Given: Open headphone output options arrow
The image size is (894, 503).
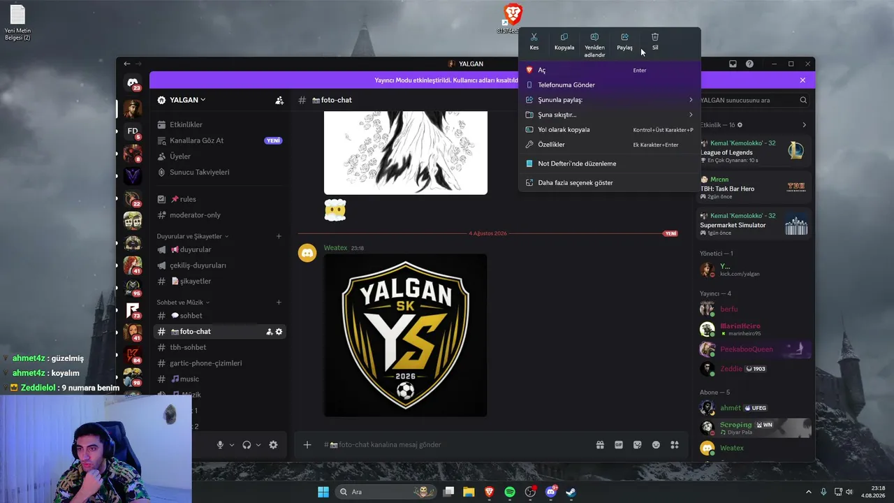Looking at the screenshot, I should coord(258,445).
